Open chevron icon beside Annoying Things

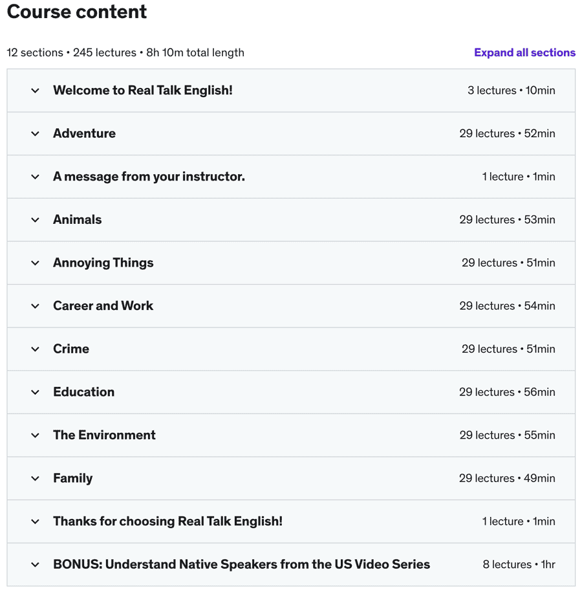(x=36, y=263)
